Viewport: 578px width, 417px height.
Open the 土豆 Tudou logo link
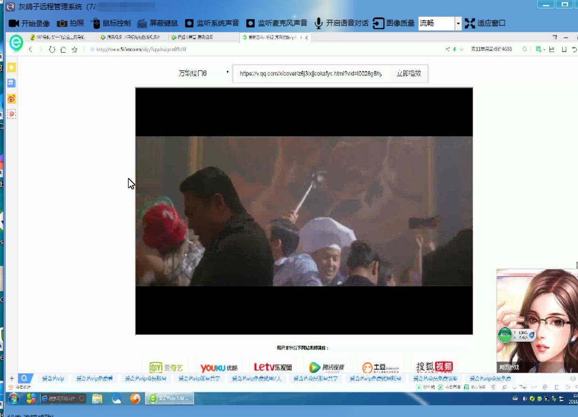[381, 368]
